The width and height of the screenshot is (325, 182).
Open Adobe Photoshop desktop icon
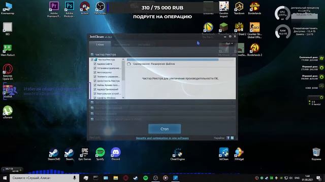pyautogui.click(x=70, y=9)
